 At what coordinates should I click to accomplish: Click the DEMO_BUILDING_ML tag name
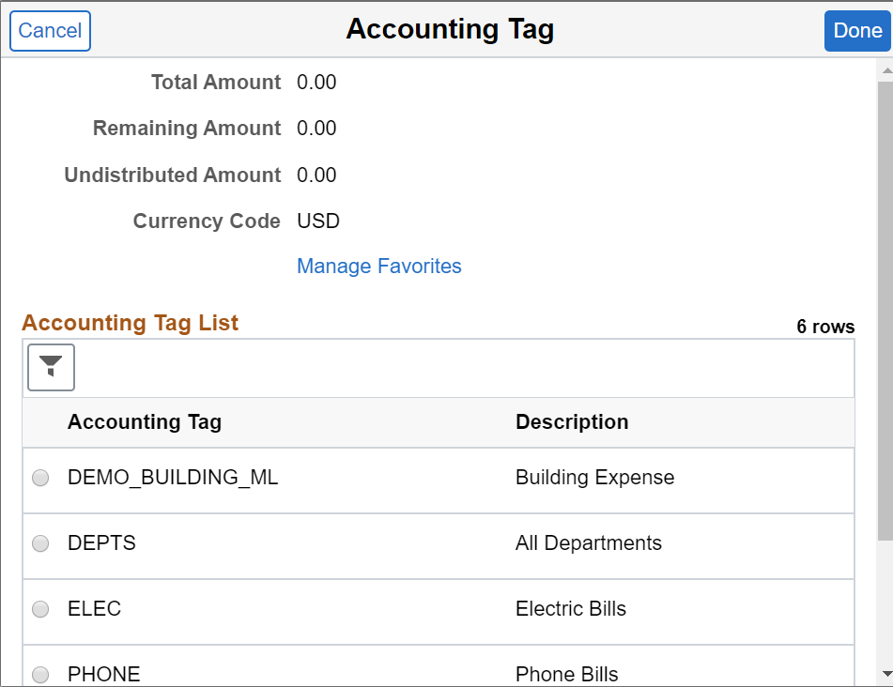coord(173,478)
